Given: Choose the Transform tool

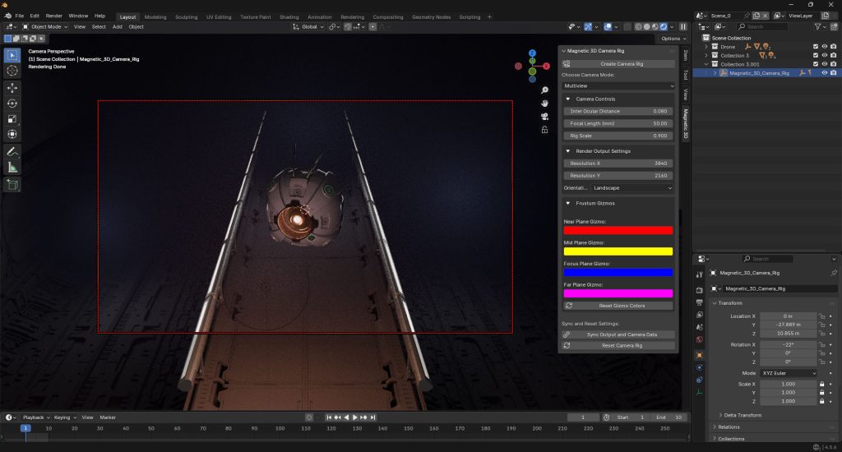Looking at the screenshot, I should pyautogui.click(x=12, y=134).
